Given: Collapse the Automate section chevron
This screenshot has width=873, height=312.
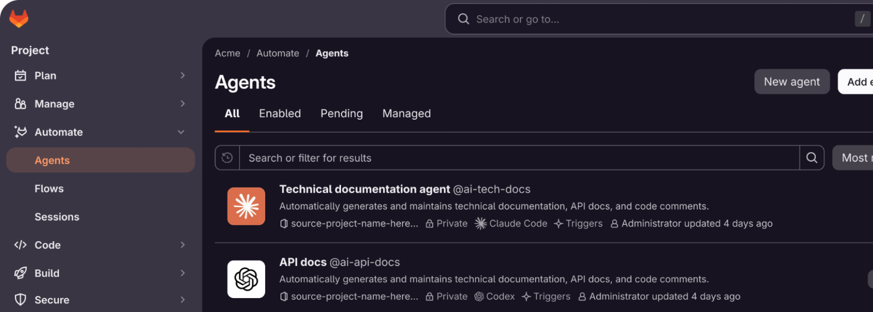Looking at the screenshot, I should click(181, 132).
